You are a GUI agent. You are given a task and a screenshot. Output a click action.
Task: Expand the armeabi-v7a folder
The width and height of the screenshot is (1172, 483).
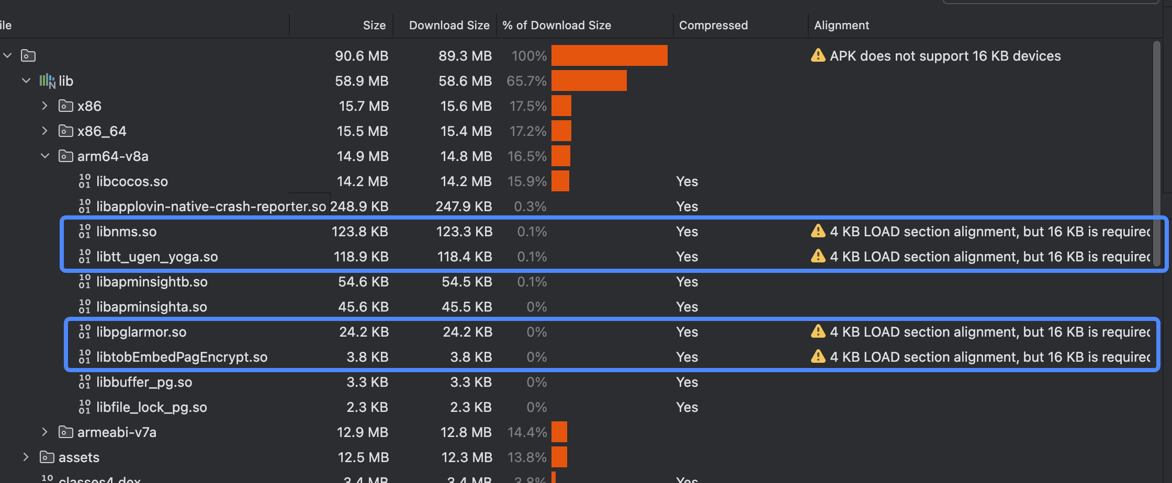pos(45,432)
